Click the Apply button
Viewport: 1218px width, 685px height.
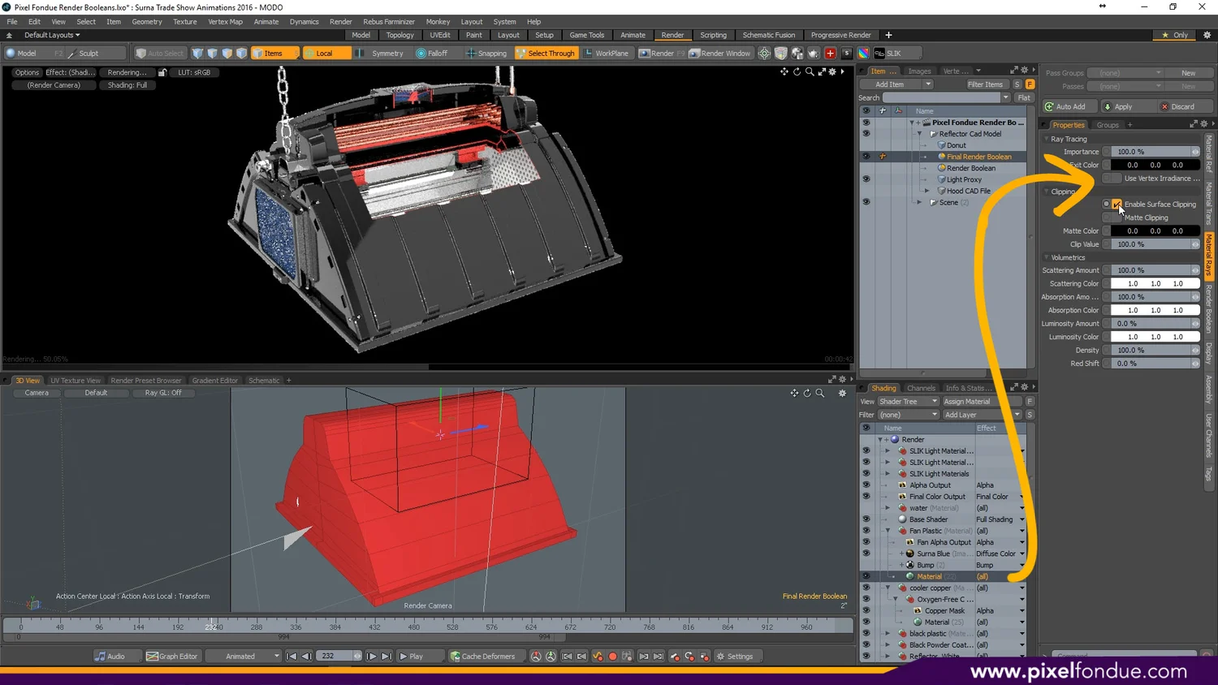pos(1125,106)
